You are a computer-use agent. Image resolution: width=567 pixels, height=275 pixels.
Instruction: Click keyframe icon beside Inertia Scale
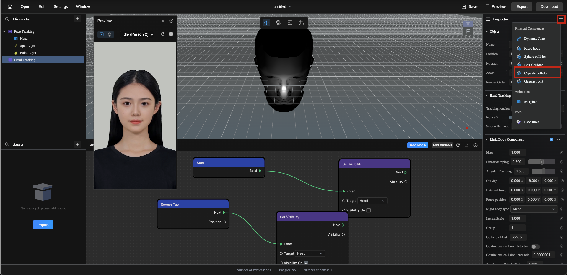[x=562, y=218]
